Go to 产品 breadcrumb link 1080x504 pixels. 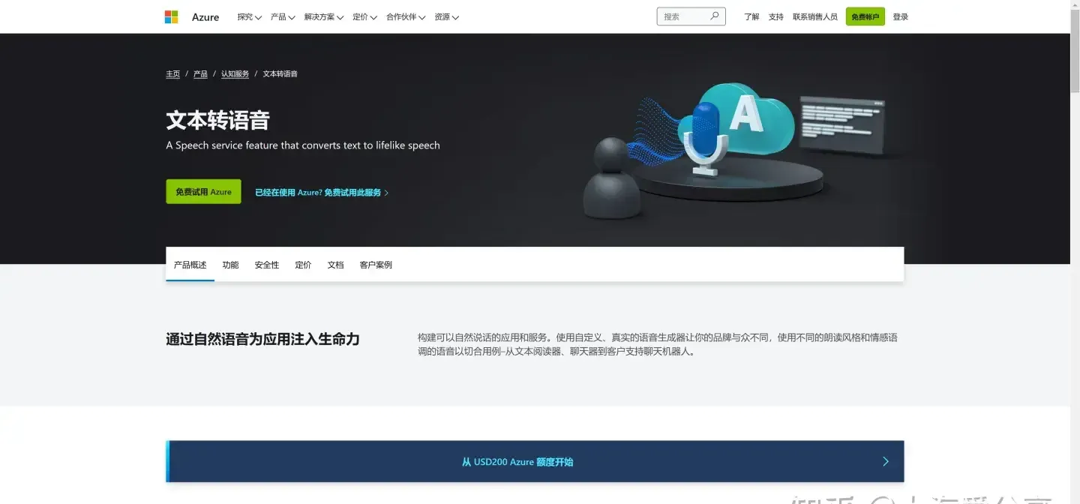[x=200, y=74]
